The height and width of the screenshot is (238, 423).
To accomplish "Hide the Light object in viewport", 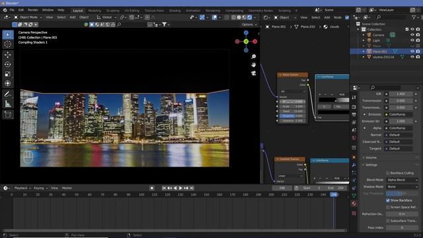I will tap(412, 40).
